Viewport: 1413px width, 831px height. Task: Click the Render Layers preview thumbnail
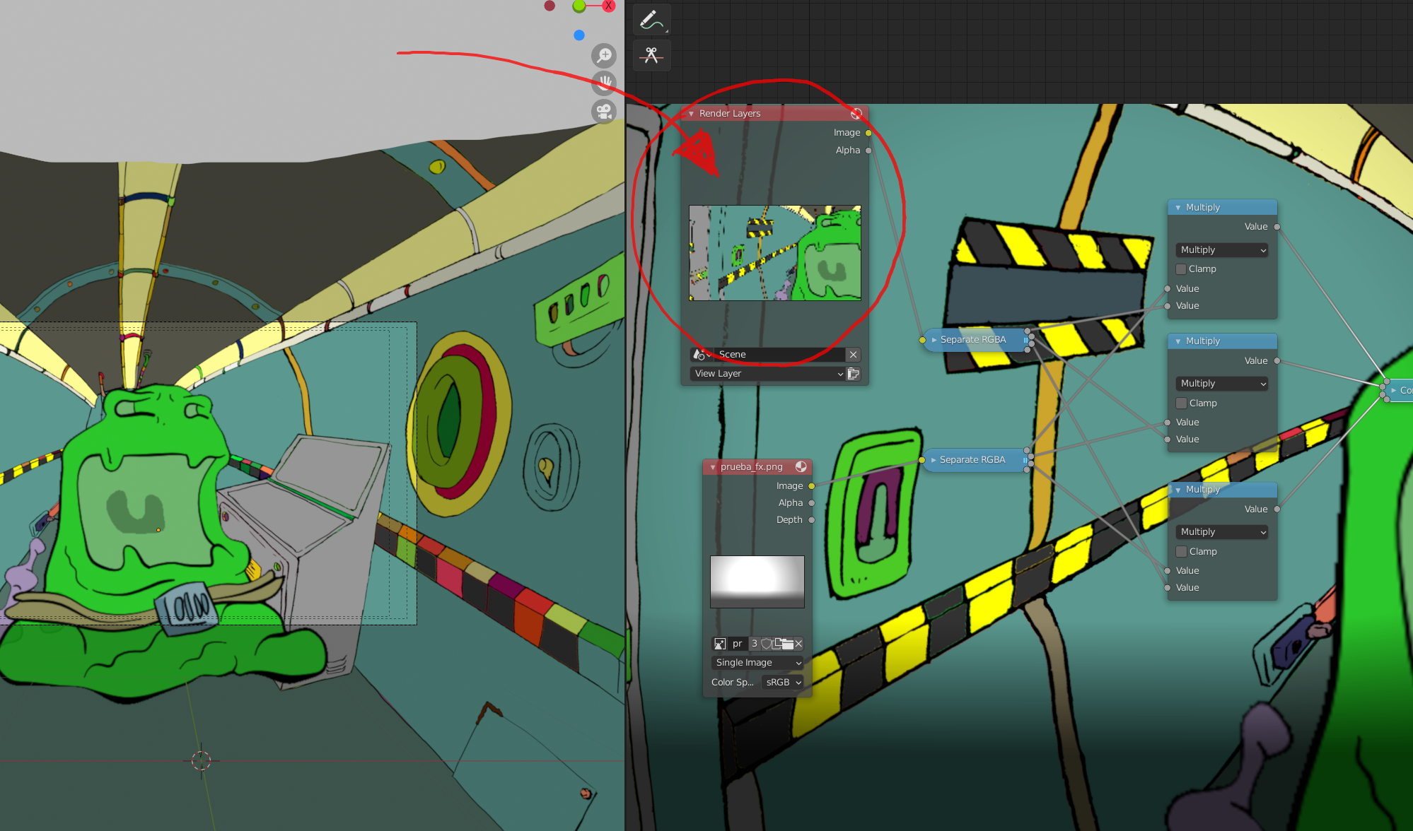(x=775, y=253)
